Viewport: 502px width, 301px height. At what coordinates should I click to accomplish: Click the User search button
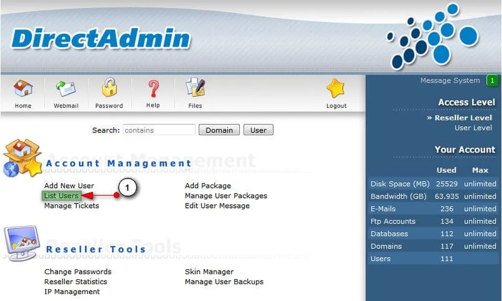coord(258,130)
